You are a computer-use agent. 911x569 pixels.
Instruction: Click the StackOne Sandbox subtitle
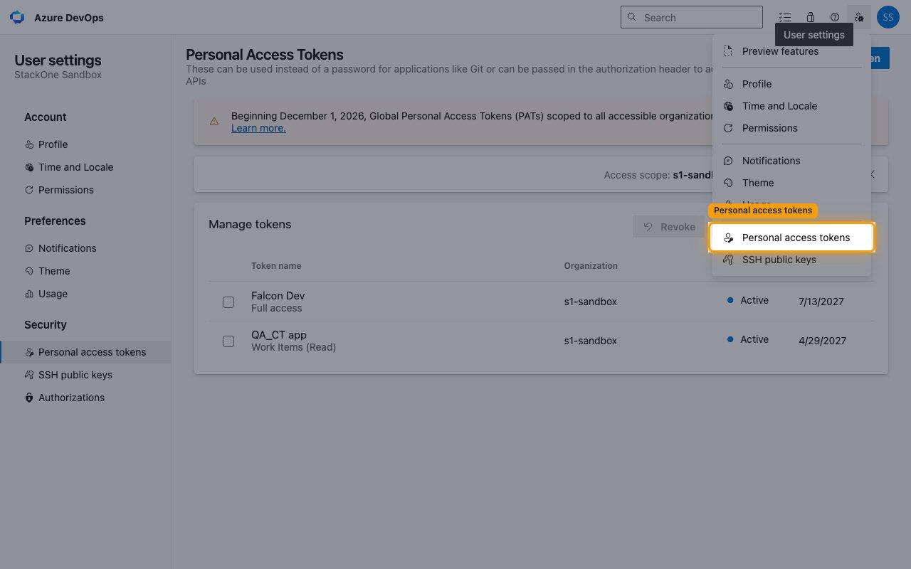tap(58, 75)
